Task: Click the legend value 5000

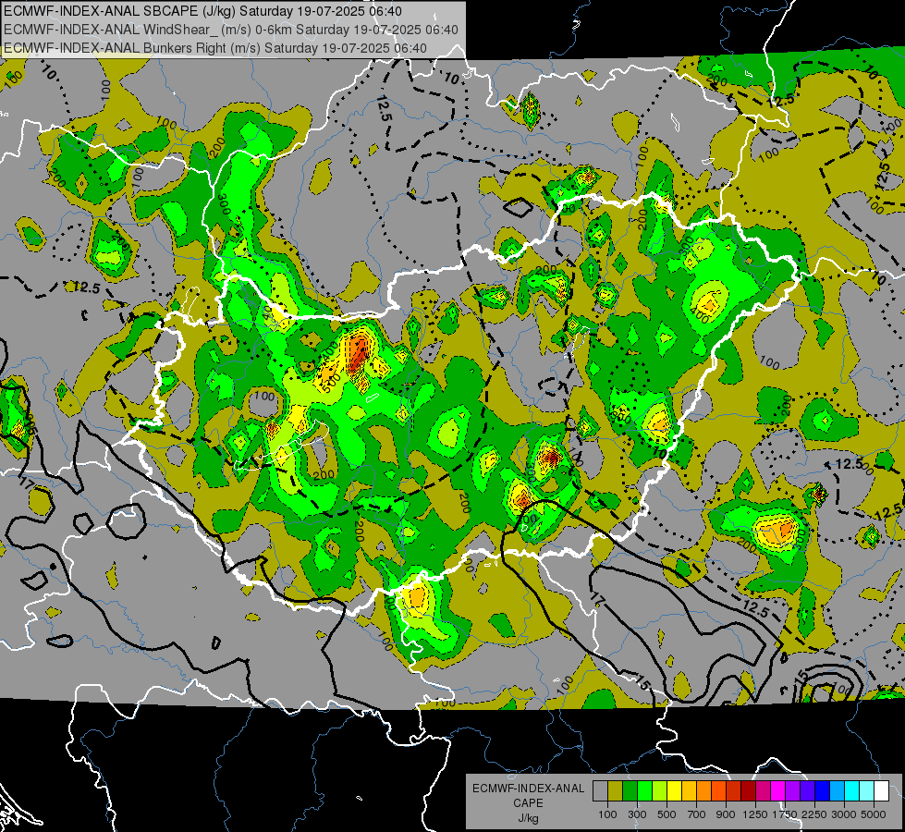Action: 874,814
